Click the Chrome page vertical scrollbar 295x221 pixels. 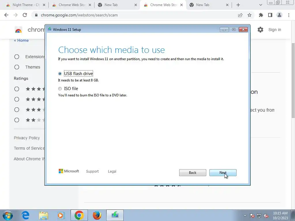tap(293, 81)
